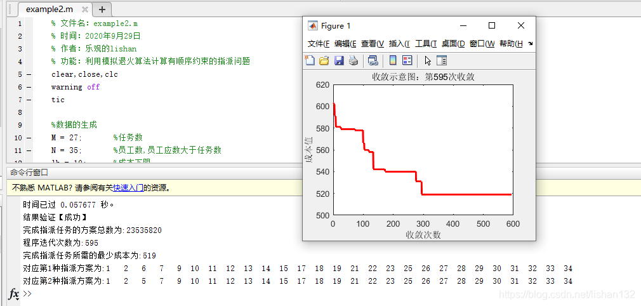Click the comment '%任务数'

(x=128, y=138)
